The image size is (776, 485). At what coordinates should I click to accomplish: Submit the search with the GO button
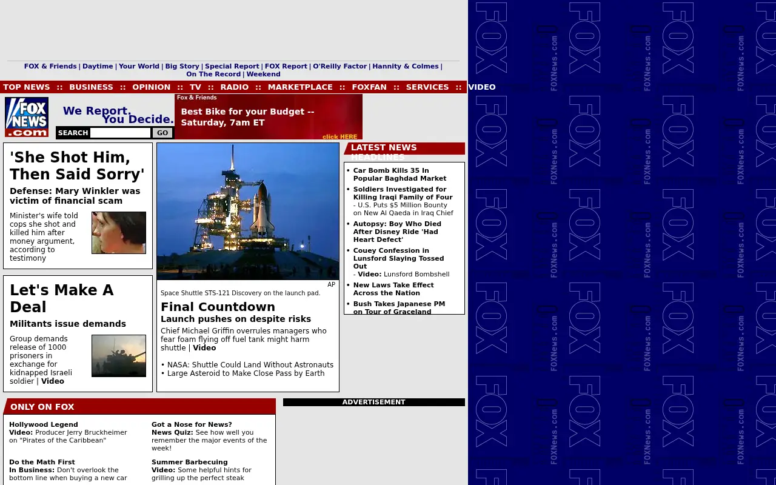pyautogui.click(x=162, y=133)
